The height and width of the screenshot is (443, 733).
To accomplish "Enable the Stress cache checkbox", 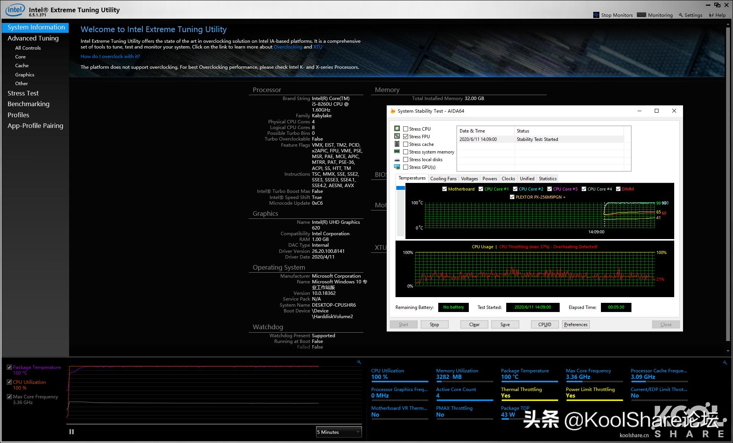I will [406, 144].
